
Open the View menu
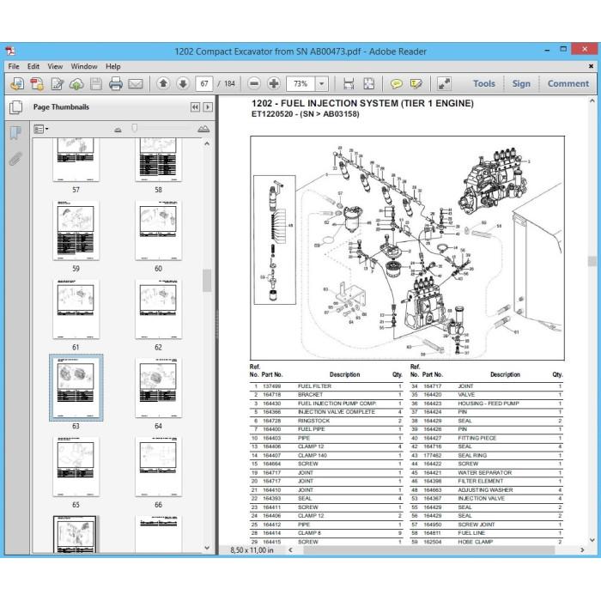(x=55, y=66)
